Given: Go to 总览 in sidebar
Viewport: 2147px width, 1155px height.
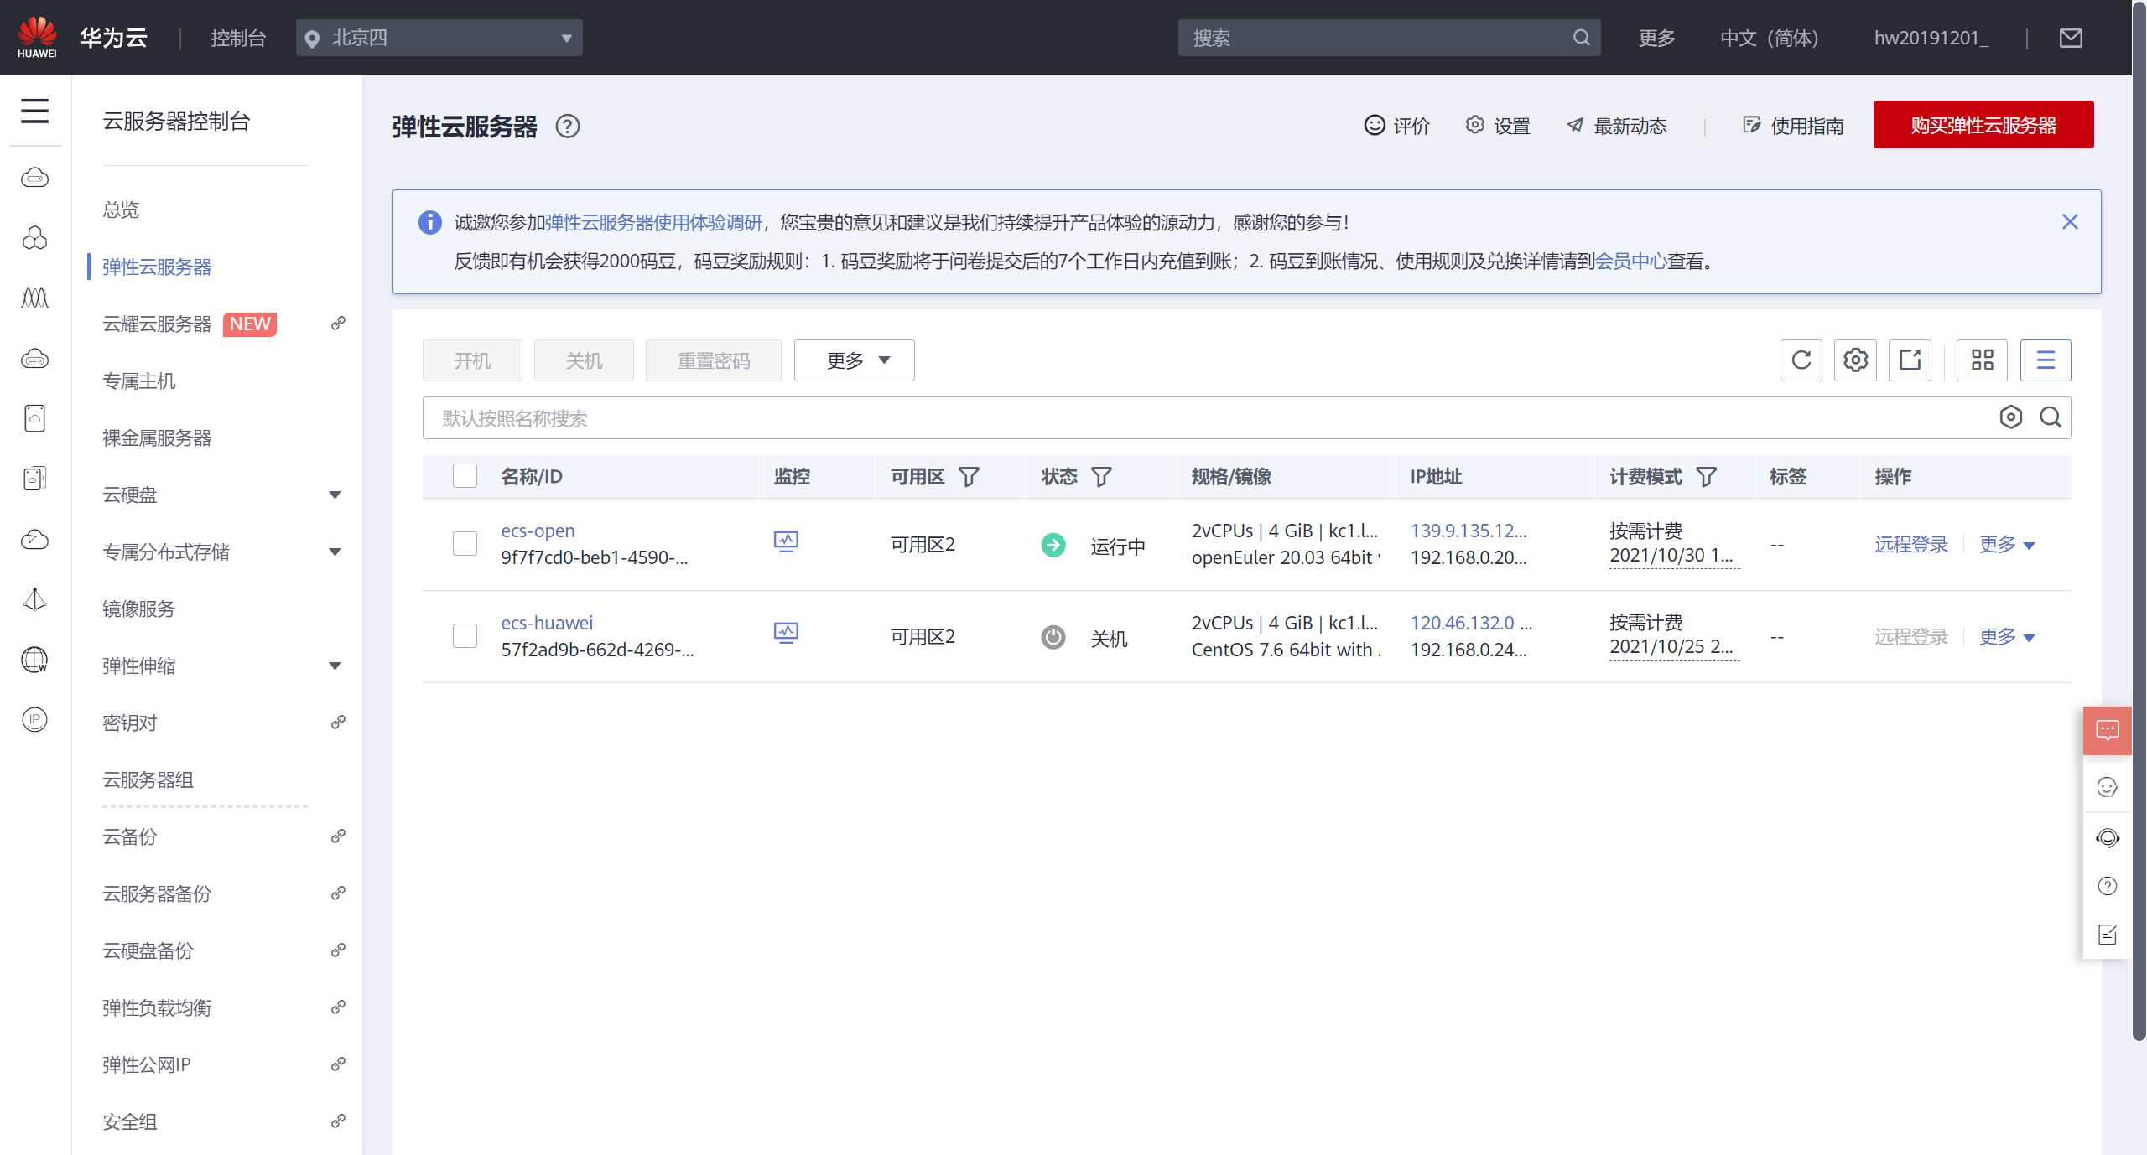Looking at the screenshot, I should [121, 210].
